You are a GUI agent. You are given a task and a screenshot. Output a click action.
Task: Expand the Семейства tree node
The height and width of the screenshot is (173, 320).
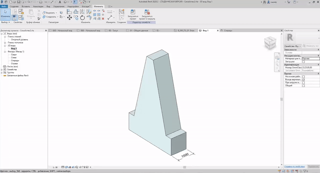click(x=2, y=69)
